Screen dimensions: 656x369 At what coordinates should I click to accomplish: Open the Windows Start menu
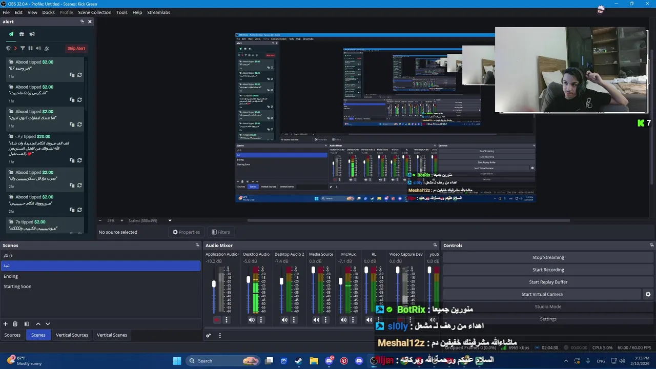[x=177, y=361]
